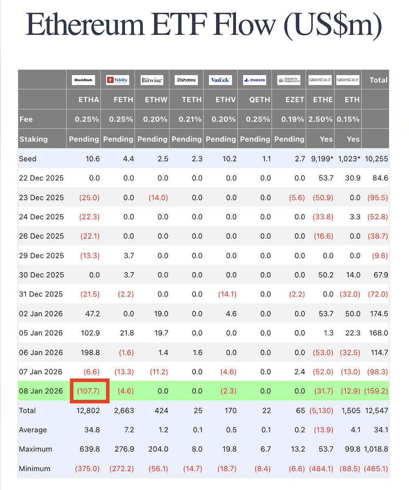
Task: Click the '29 Dec 2025' date label
Action: [41, 255]
